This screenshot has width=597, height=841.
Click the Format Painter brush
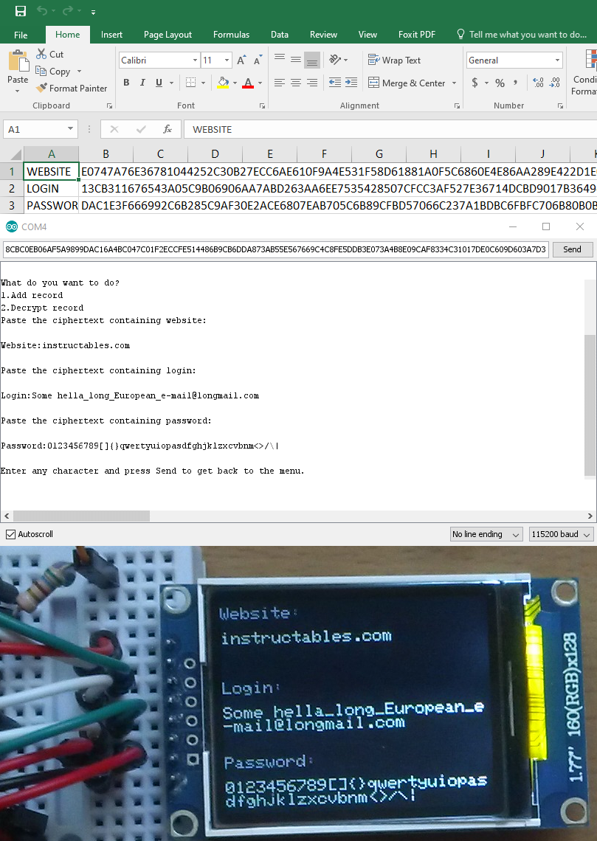[41, 88]
